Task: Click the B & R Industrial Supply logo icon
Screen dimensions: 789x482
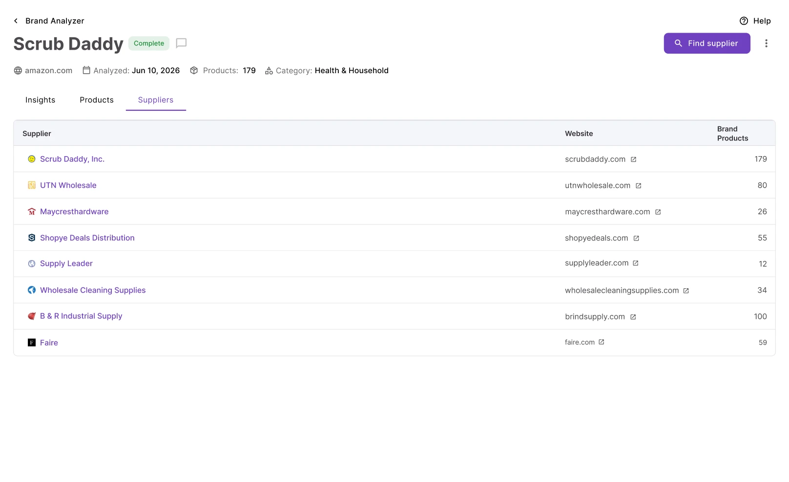Action: click(x=32, y=316)
